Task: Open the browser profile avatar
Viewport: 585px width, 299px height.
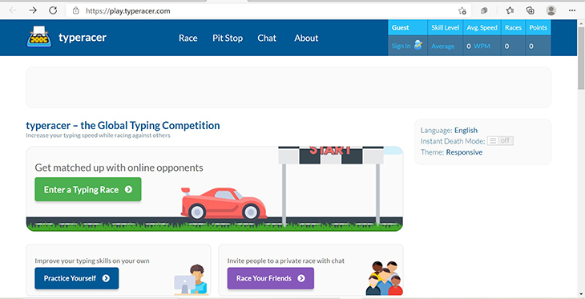Action: click(x=551, y=10)
